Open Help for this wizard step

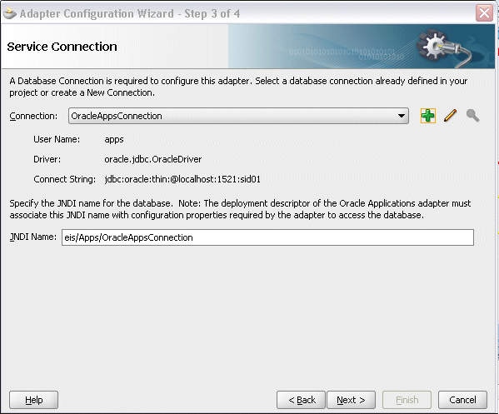coord(33,400)
